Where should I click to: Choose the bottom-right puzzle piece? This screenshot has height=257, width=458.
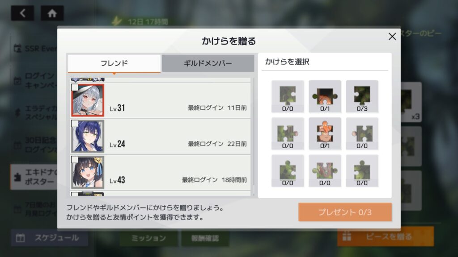click(362, 171)
